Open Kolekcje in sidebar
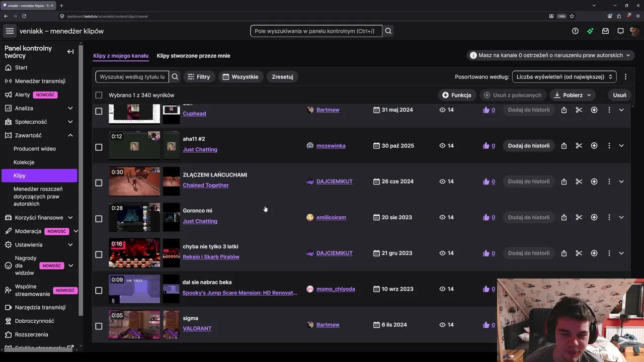Screen dimensions: 644x362 click(24, 162)
